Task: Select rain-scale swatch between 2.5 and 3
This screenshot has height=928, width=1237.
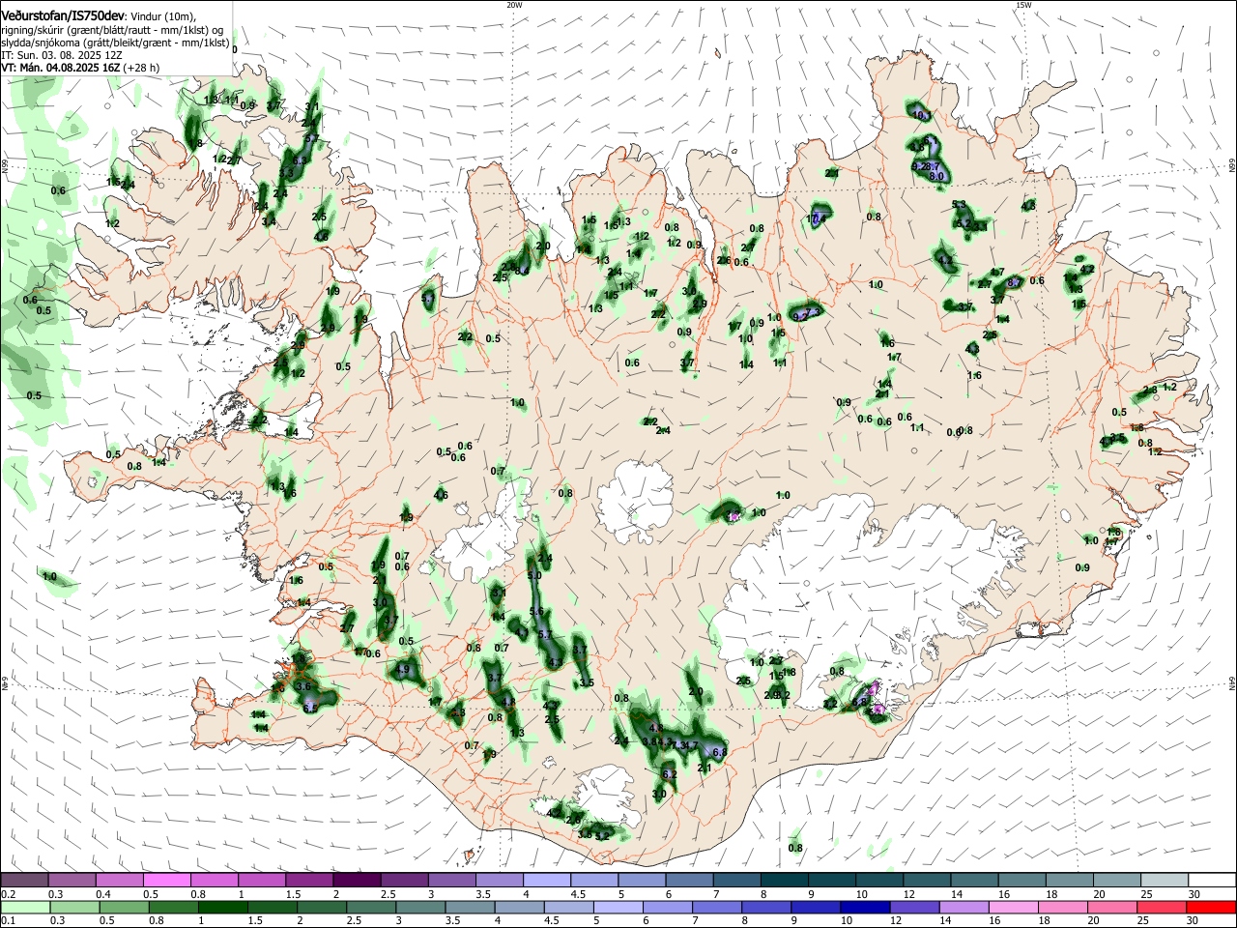Action: pos(371,907)
